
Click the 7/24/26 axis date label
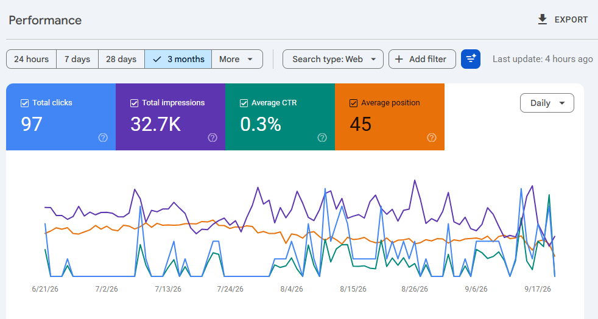click(x=230, y=289)
